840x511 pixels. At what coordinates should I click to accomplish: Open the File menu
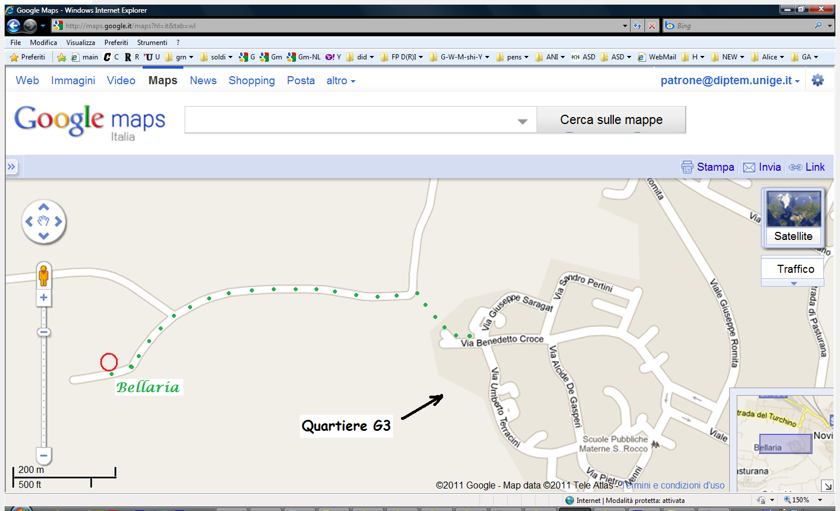point(16,42)
